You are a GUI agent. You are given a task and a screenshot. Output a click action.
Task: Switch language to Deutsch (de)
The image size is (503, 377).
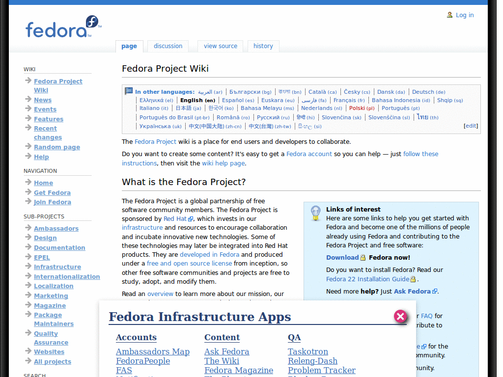[428, 92]
